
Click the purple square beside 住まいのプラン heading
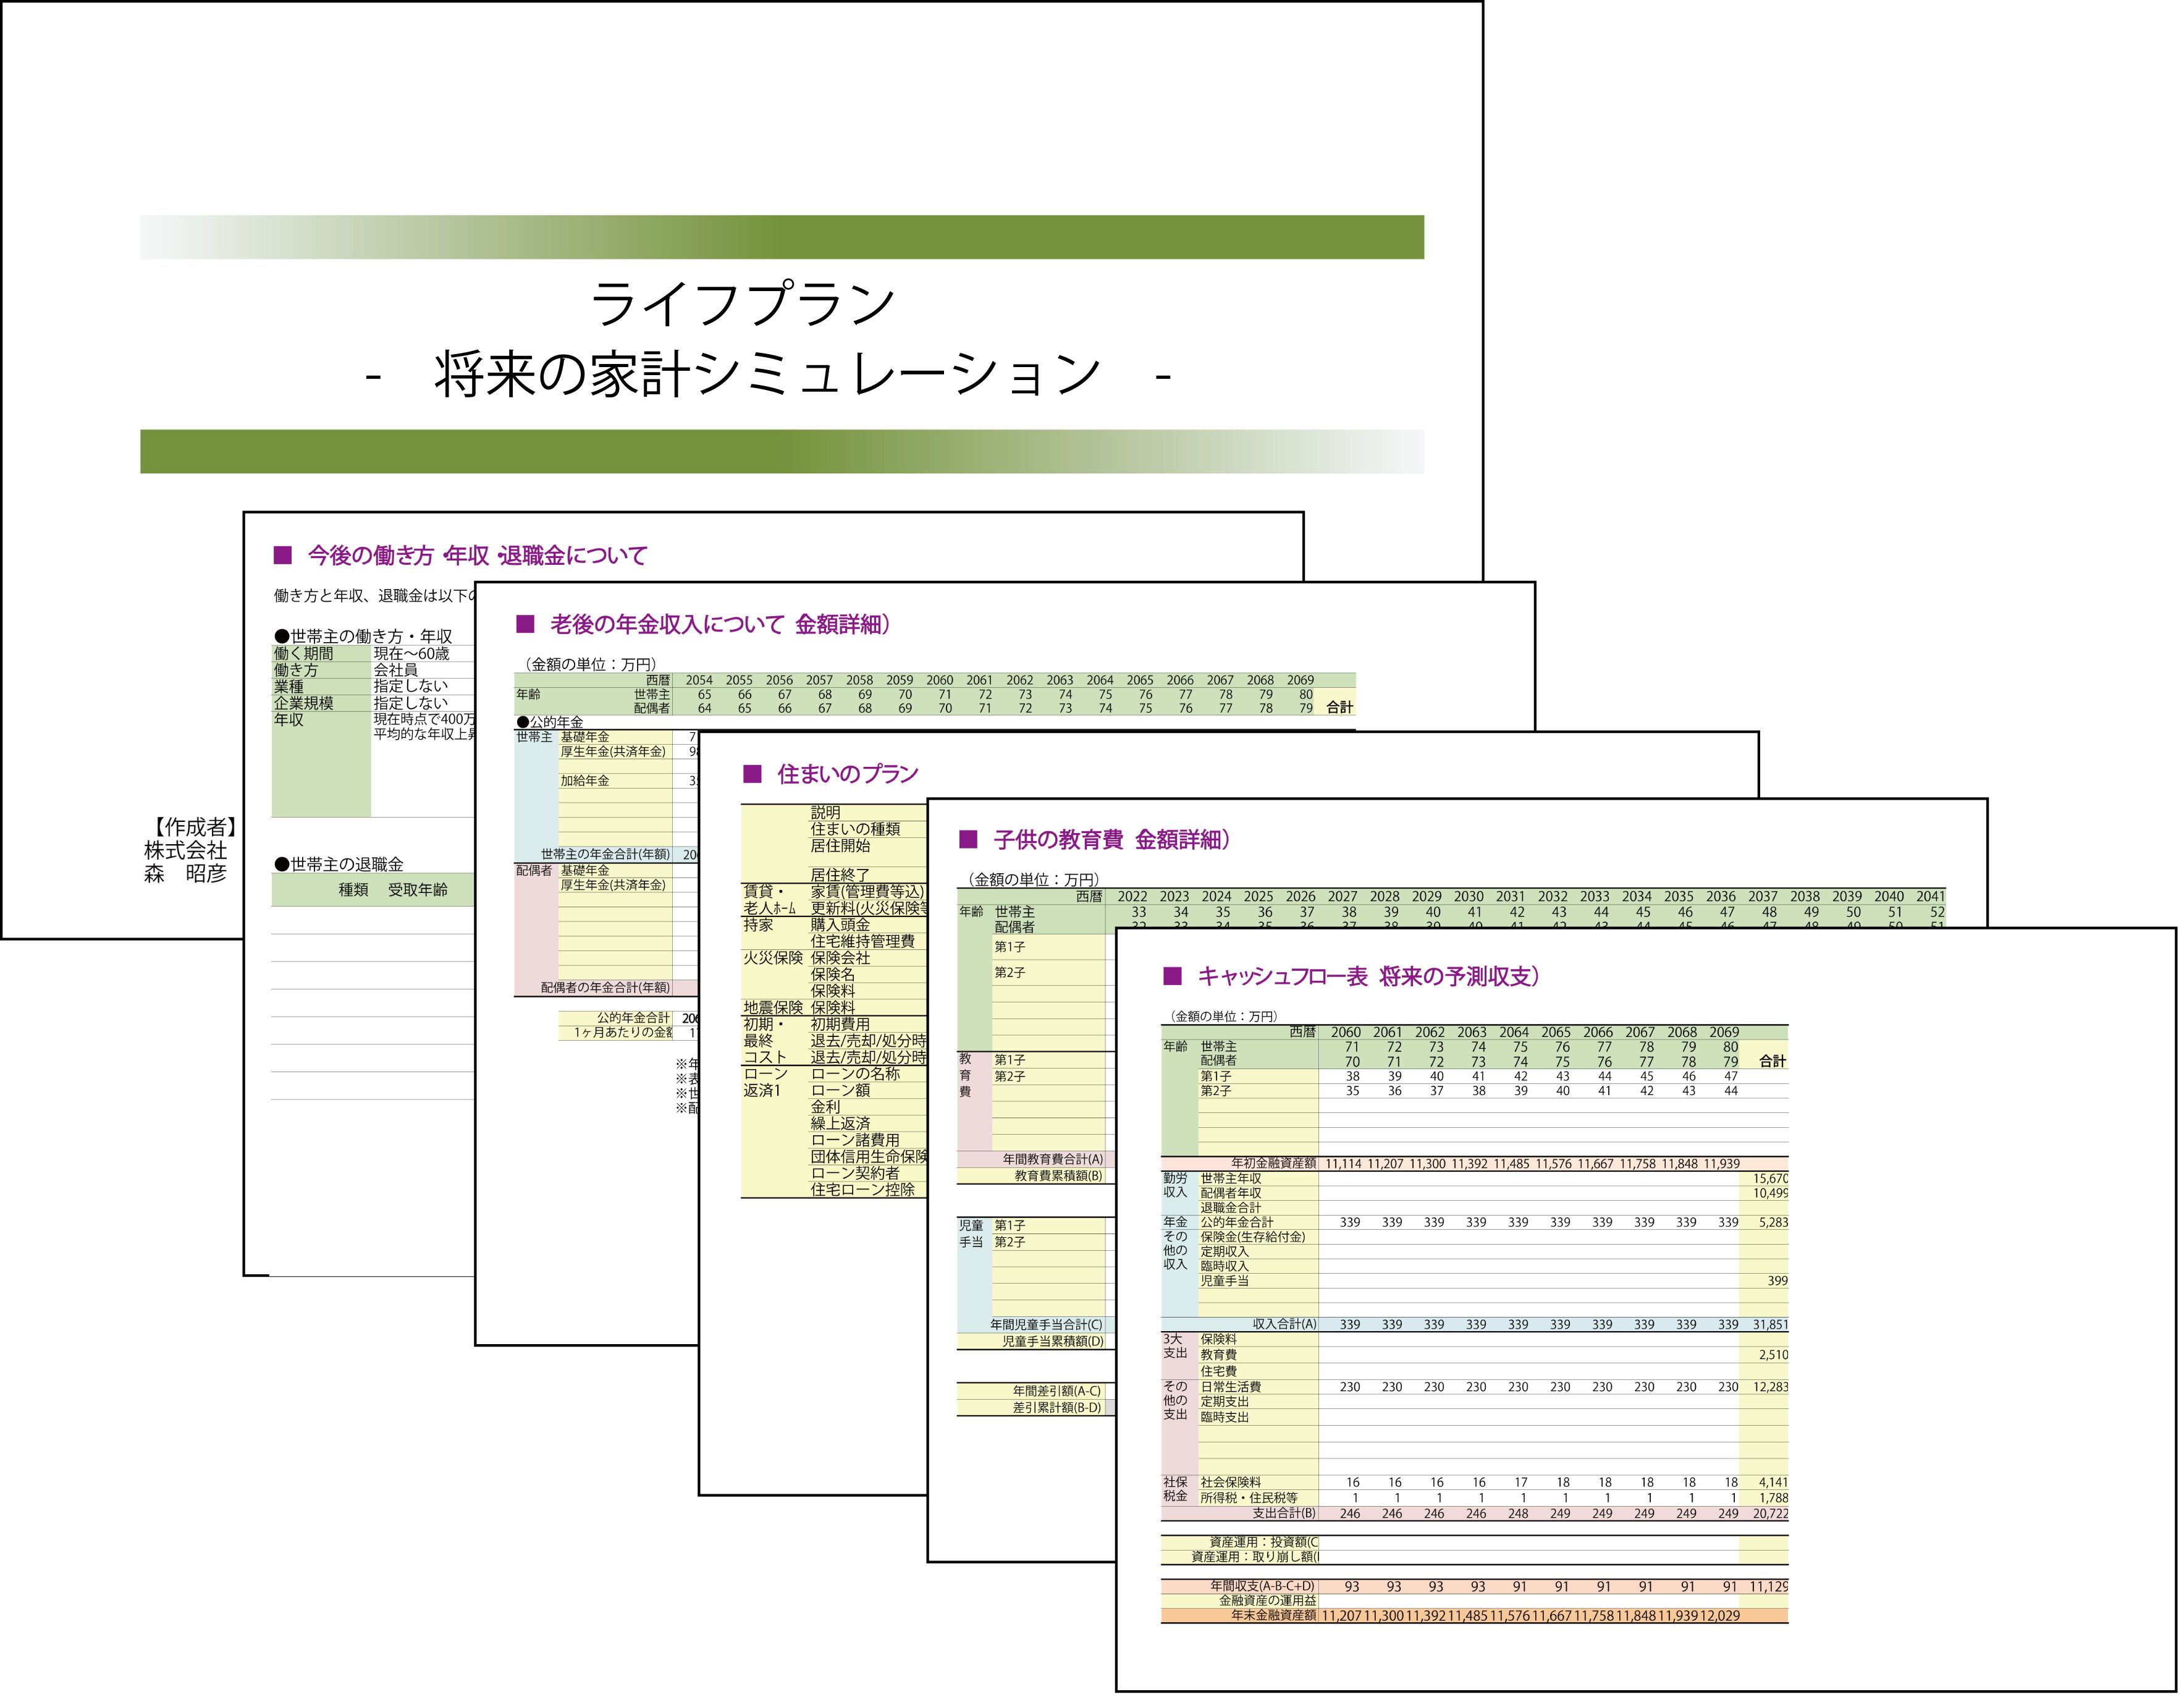pos(753,773)
